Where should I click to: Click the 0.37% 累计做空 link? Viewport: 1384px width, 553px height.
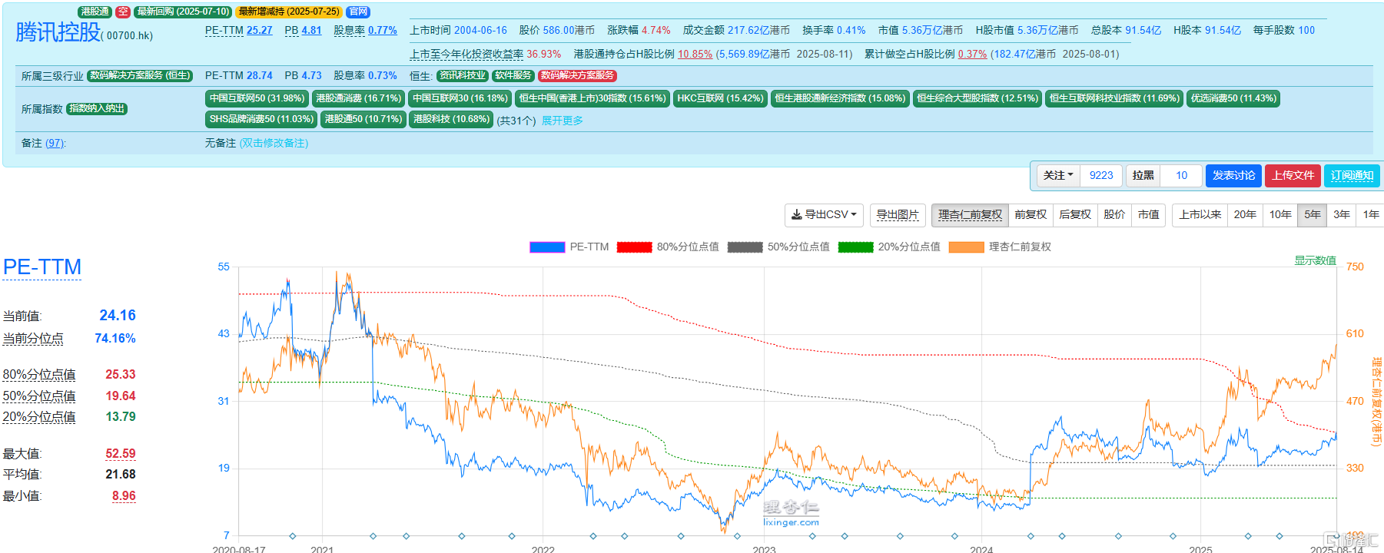point(972,55)
